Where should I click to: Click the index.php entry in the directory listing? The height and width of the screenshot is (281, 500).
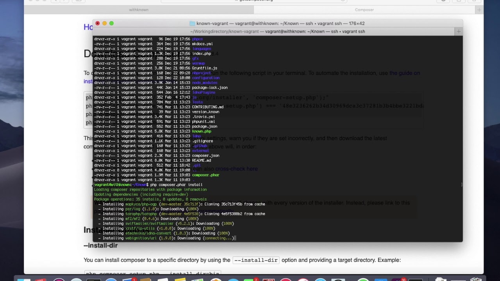(202, 54)
